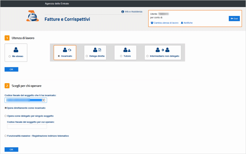Click OK under Utenza di lavoro
The height and width of the screenshot is (154, 246).
(x=11, y=69)
